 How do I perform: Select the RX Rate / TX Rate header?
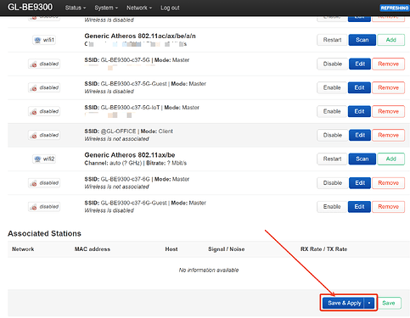point(323,249)
